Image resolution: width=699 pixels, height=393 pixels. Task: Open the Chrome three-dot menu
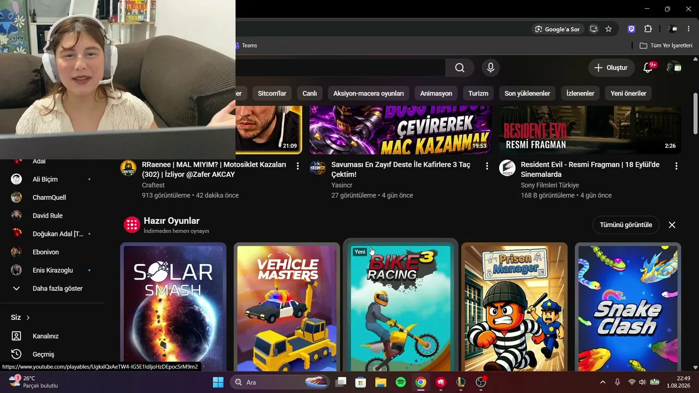689,29
